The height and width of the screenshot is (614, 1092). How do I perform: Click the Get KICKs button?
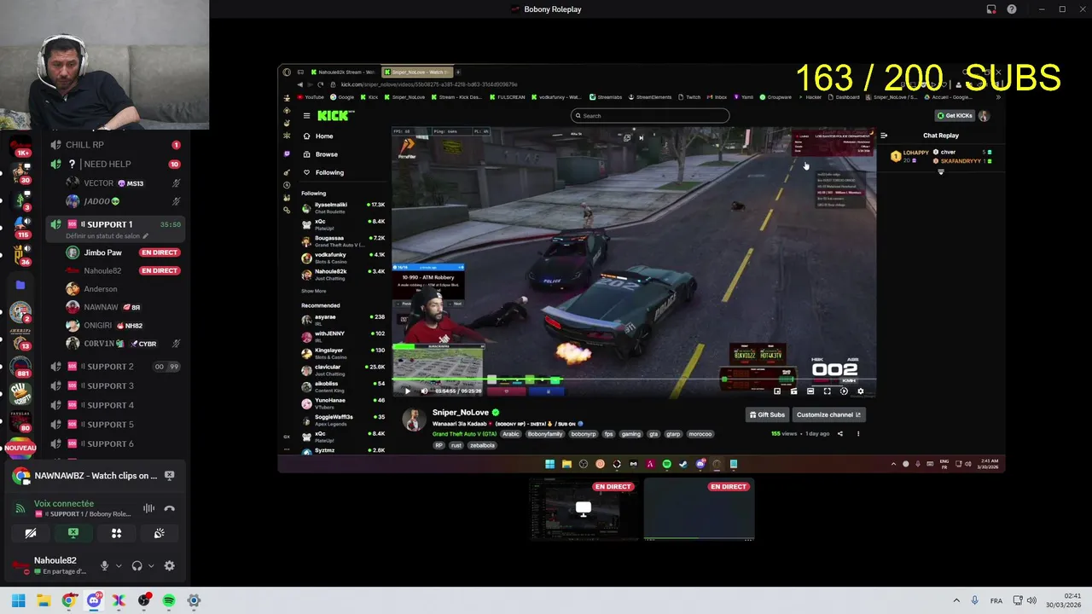pos(955,115)
